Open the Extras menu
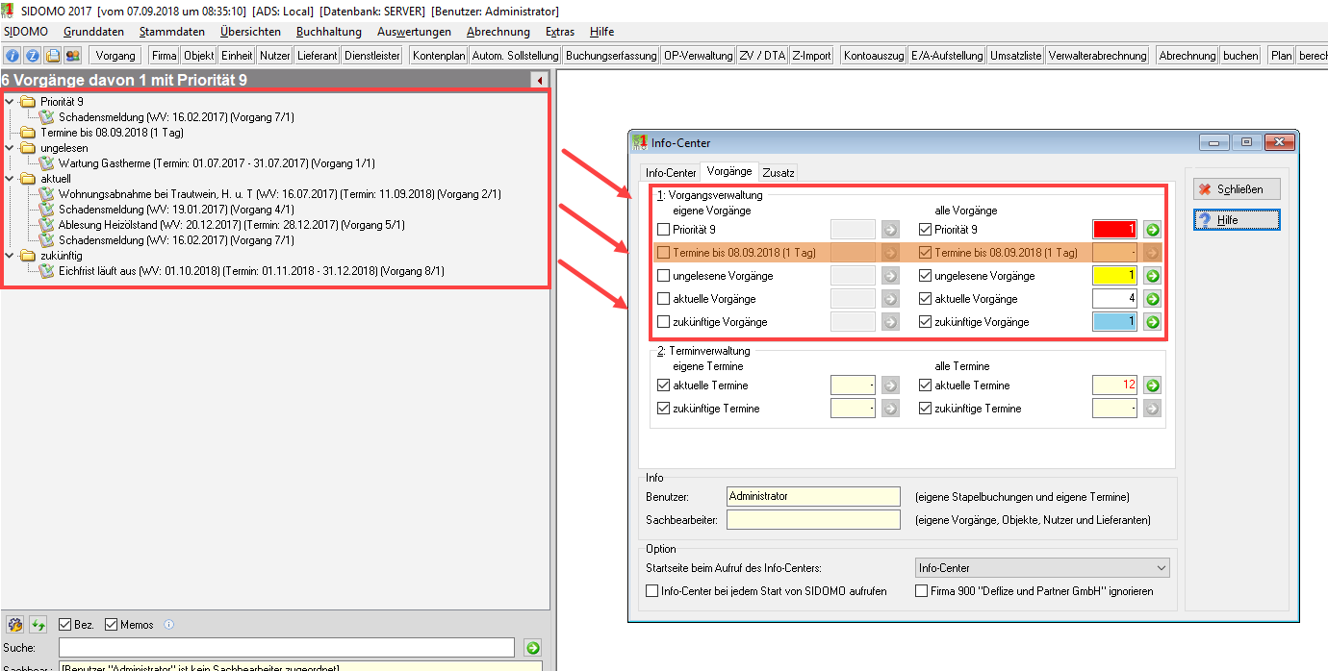 [560, 32]
